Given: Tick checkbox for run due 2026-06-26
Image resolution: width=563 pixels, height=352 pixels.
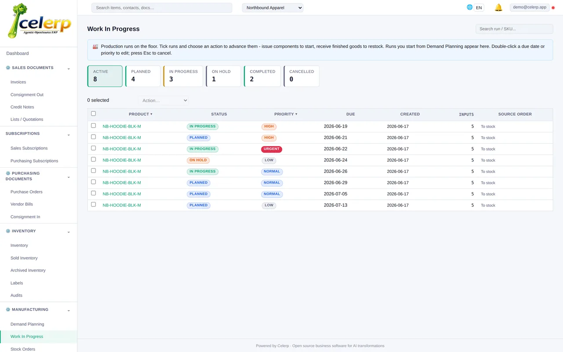Looking at the screenshot, I should click(93, 171).
